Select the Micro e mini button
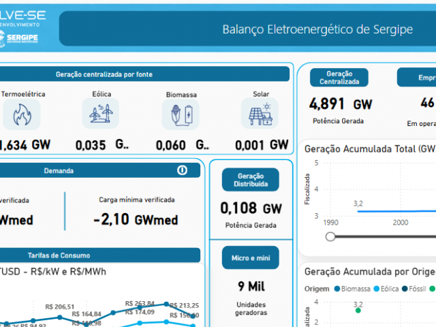Screen dimensions: 436x327 pyautogui.click(x=250, y=258)
